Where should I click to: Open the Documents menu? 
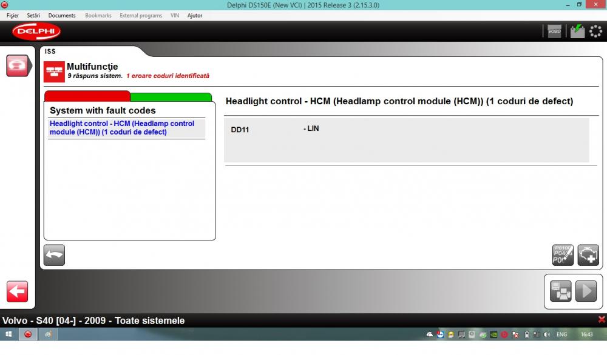pos(62,16)
